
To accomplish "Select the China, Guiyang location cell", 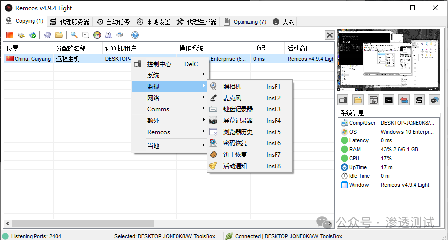I will 28,59.
